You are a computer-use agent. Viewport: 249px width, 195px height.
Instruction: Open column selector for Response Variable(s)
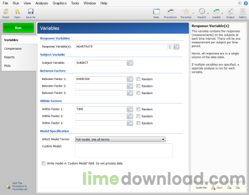[x=176, y=47]
